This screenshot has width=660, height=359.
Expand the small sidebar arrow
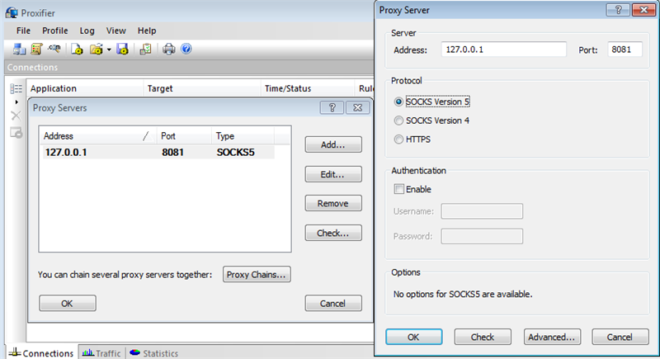[x=16, y=102]
